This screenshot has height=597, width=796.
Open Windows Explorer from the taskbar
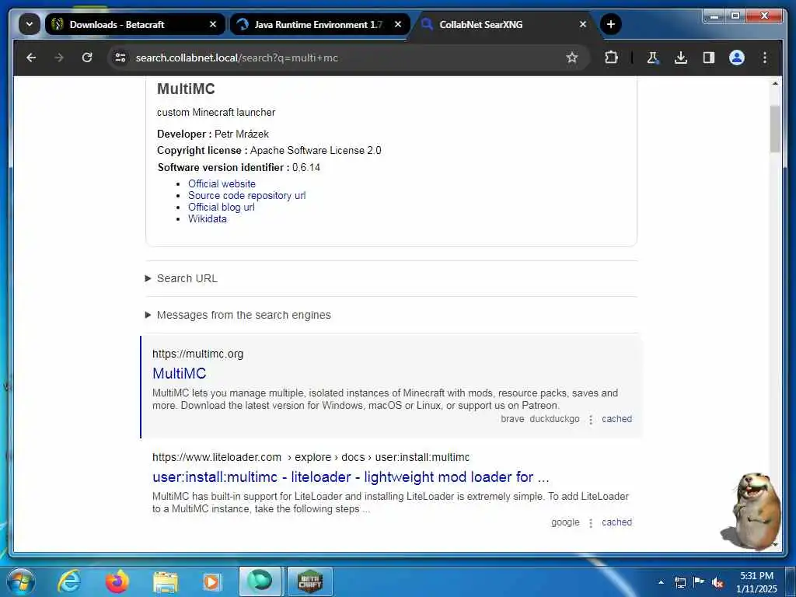[165, 582]
